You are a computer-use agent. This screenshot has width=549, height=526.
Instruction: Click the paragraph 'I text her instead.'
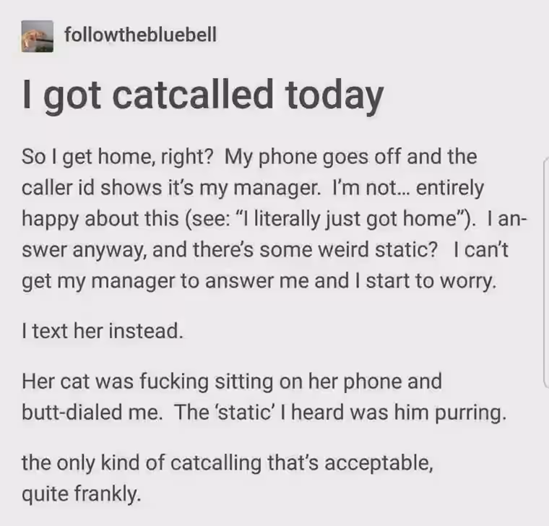(x=103, y=331)
